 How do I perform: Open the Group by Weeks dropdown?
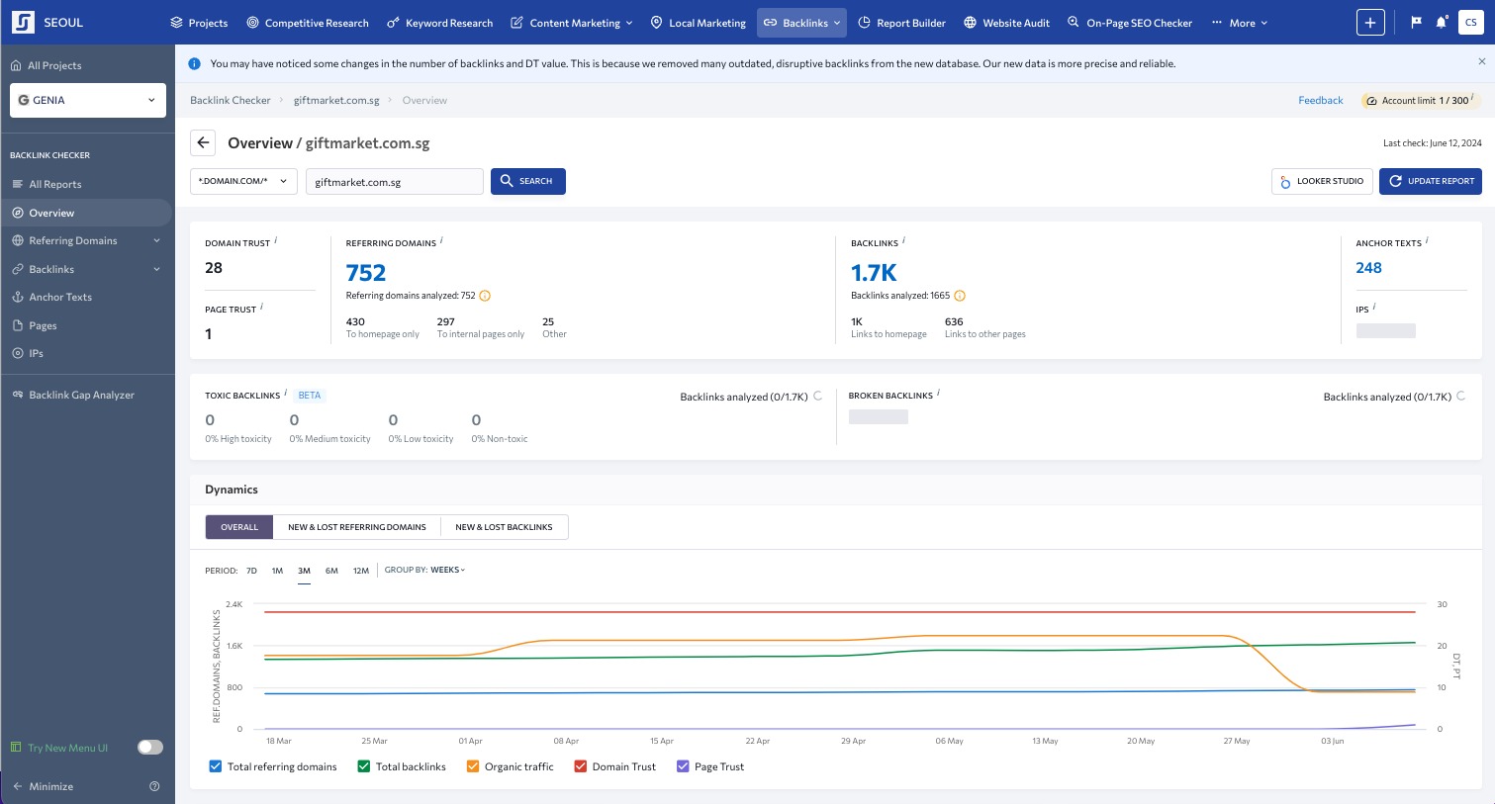[x=447, y=570]
